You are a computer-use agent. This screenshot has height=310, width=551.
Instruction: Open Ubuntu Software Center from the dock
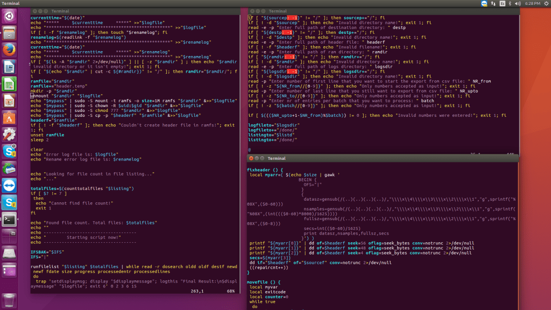pyautogui.click(x=9, y=118)
